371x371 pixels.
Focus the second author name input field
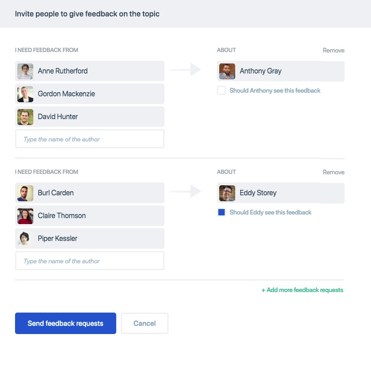coord(90,261)
